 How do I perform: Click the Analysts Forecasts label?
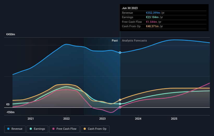[134, 41]
